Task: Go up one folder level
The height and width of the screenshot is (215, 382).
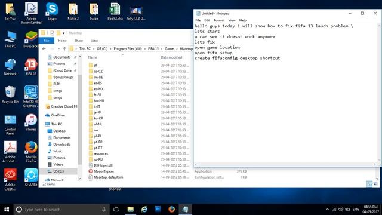Action: click(64, 49)
